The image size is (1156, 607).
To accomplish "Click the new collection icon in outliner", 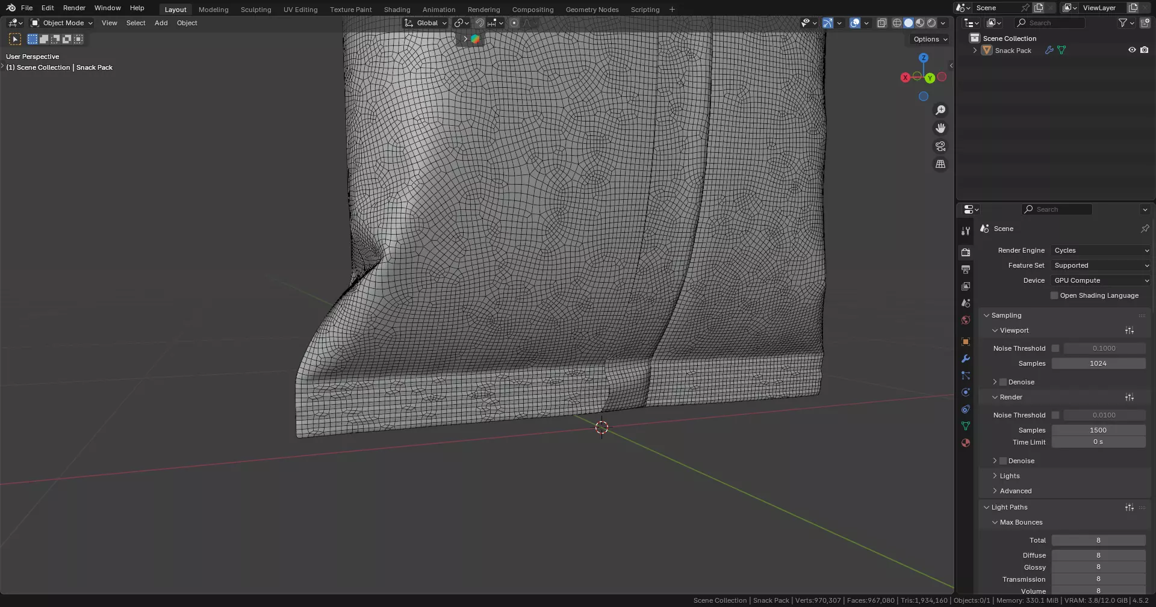I will coord(1145,23).
